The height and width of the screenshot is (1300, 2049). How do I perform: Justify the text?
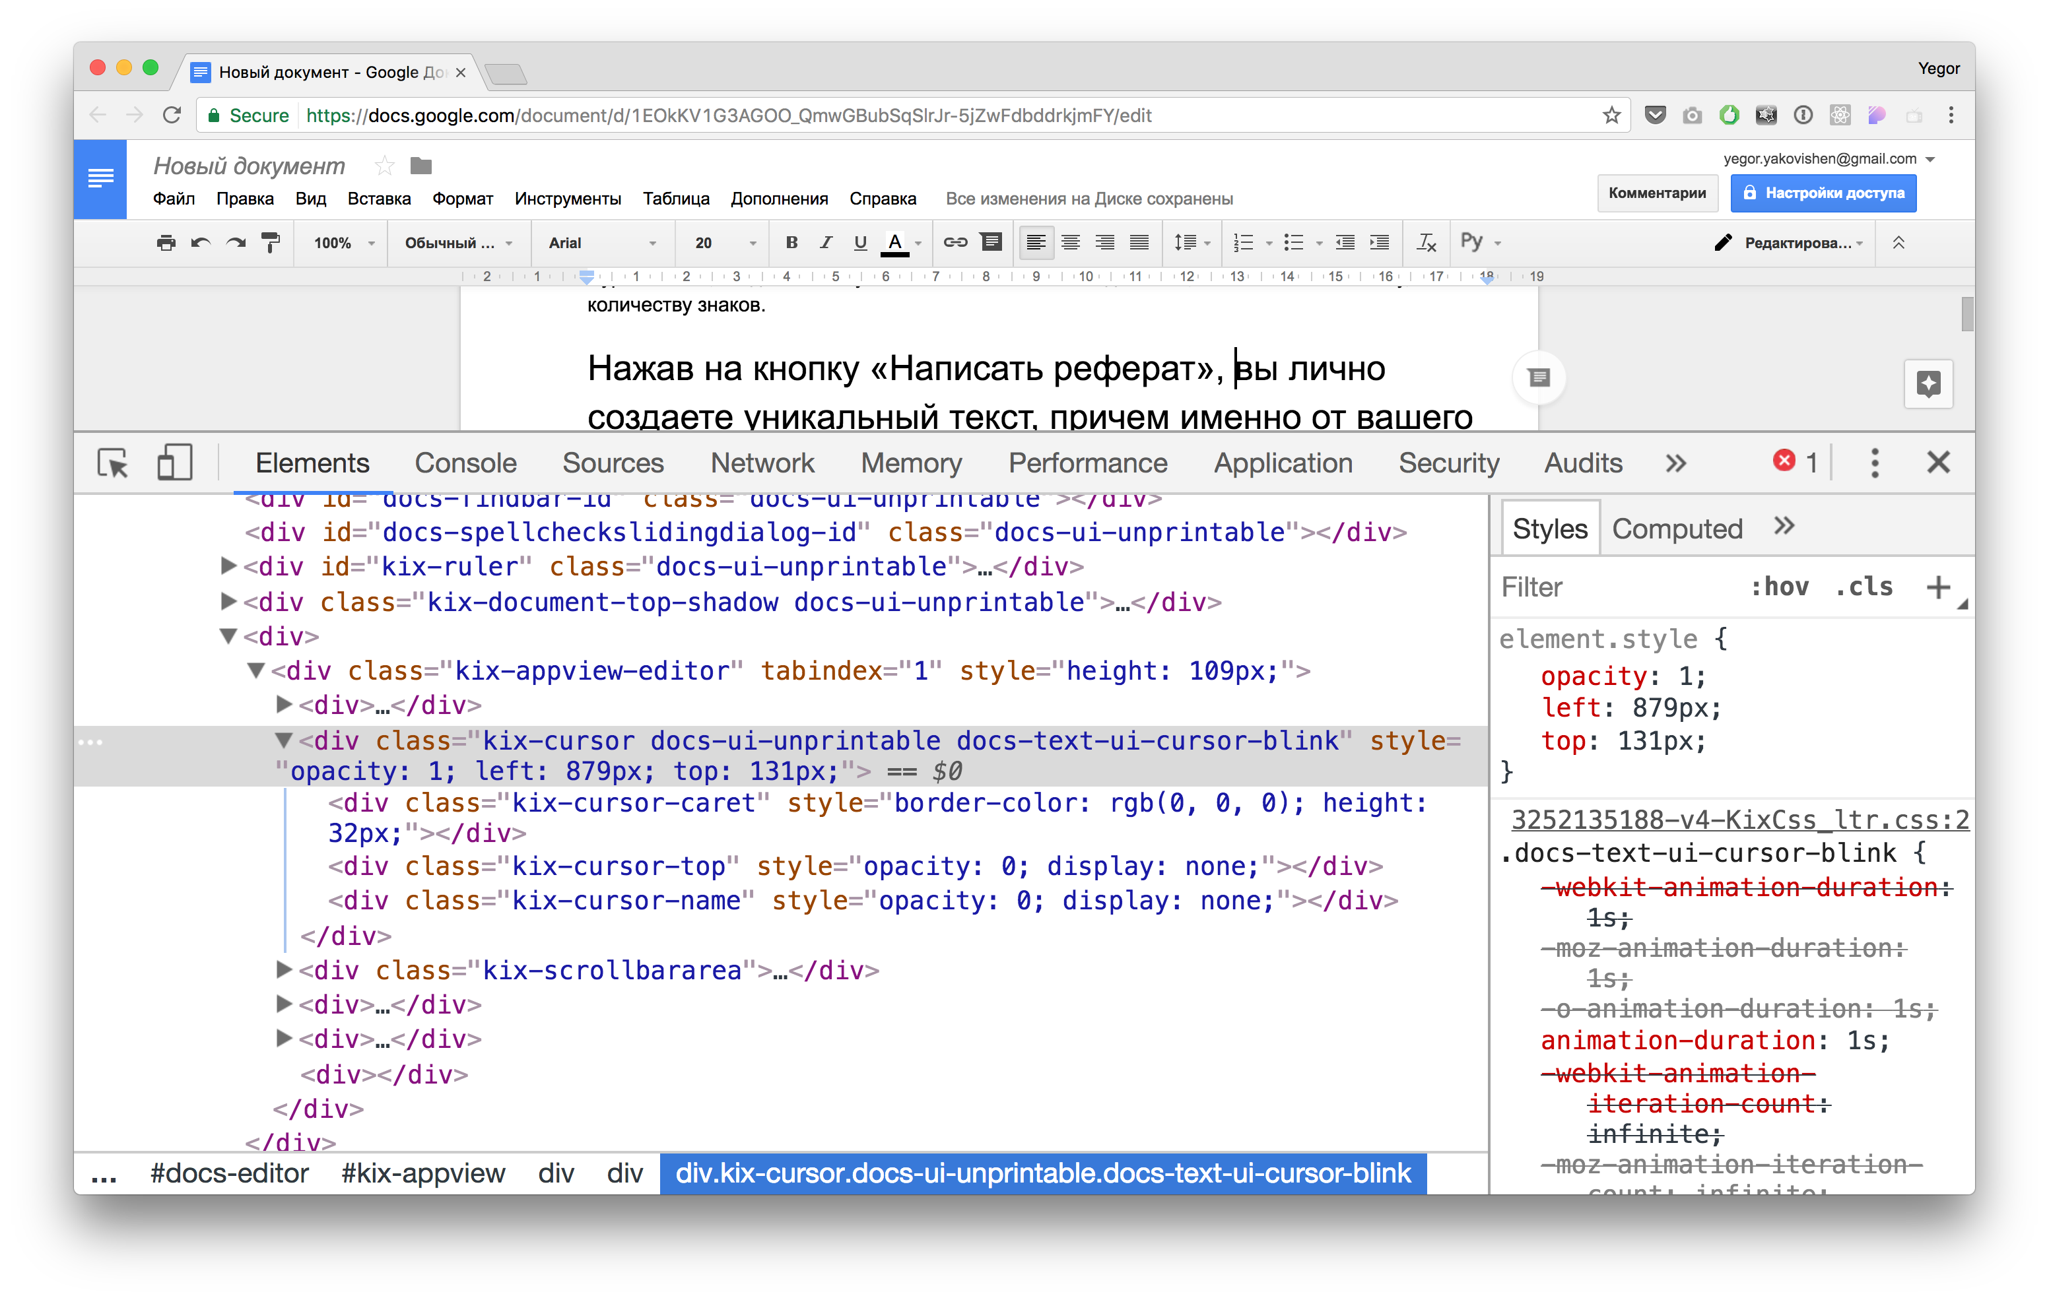coord(1139,242)
